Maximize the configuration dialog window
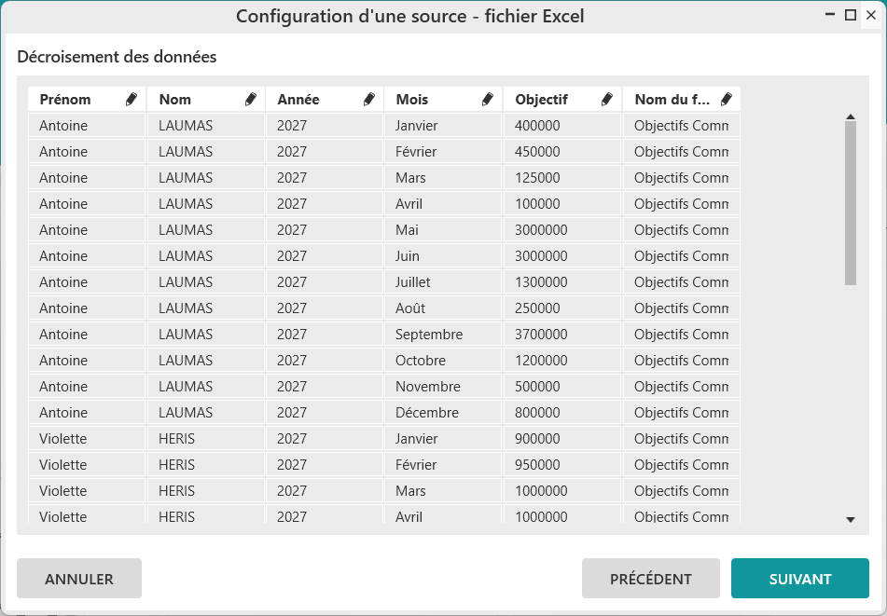This screenshot has width=887, height=616. (851, 15)
